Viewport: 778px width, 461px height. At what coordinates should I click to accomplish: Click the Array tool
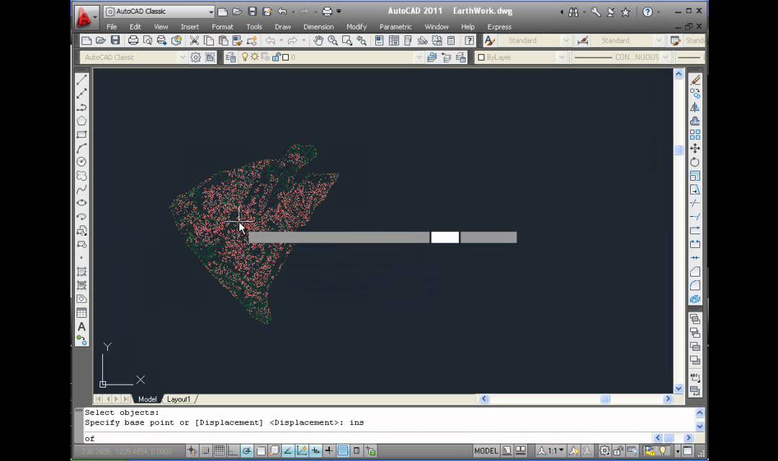coord(695,135)
